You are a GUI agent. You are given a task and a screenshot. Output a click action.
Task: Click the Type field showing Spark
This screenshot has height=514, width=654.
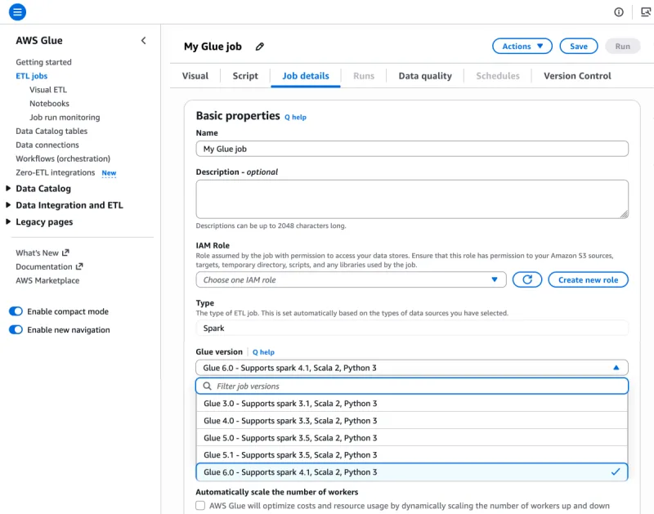[x=412, y=328]
